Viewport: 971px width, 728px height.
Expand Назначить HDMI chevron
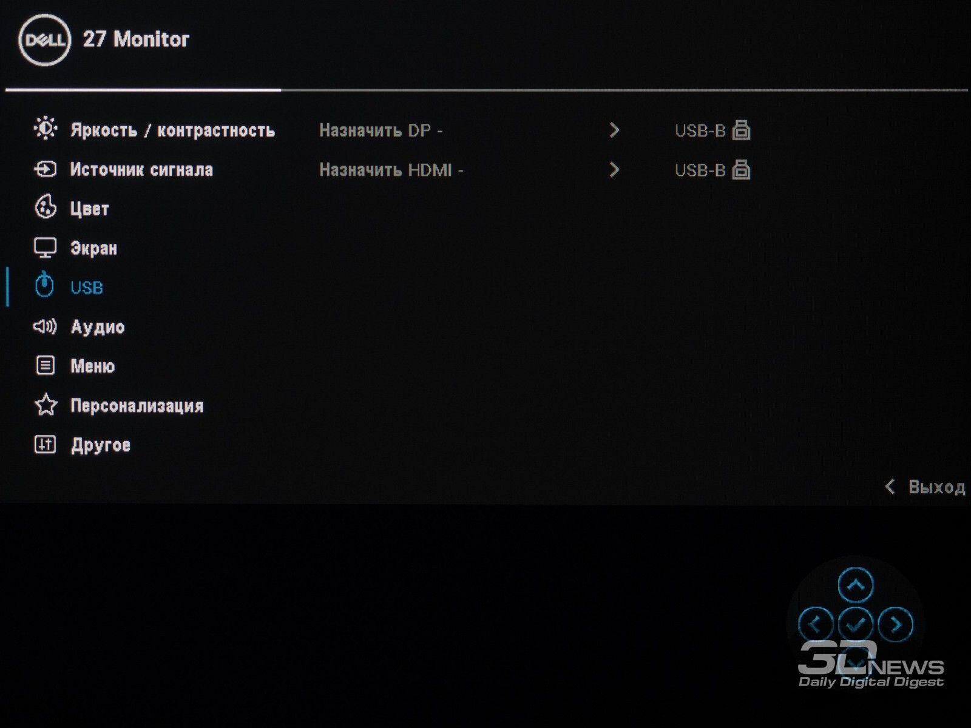pos(614,169)
